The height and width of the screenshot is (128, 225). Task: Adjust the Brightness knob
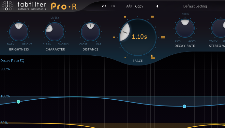pos(19,32)
